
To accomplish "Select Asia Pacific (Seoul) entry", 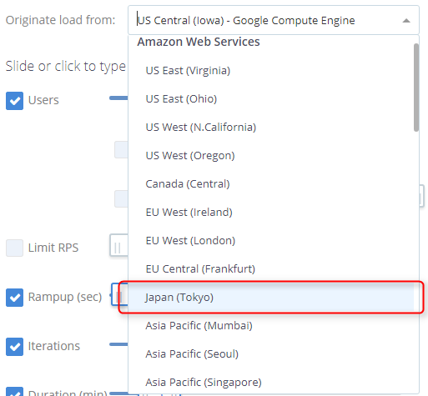I will coord(271,354).
